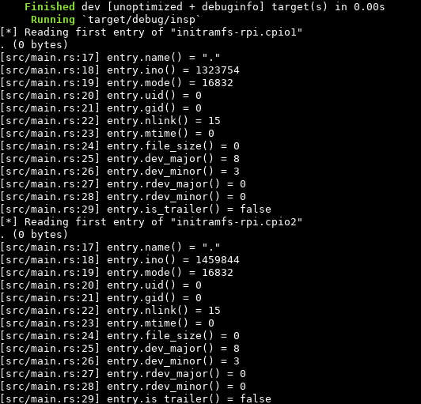421x404 pixels.
Task: Click the "initramfs-rpi.cpio2" filename text
Action: [x=237, y=221]
